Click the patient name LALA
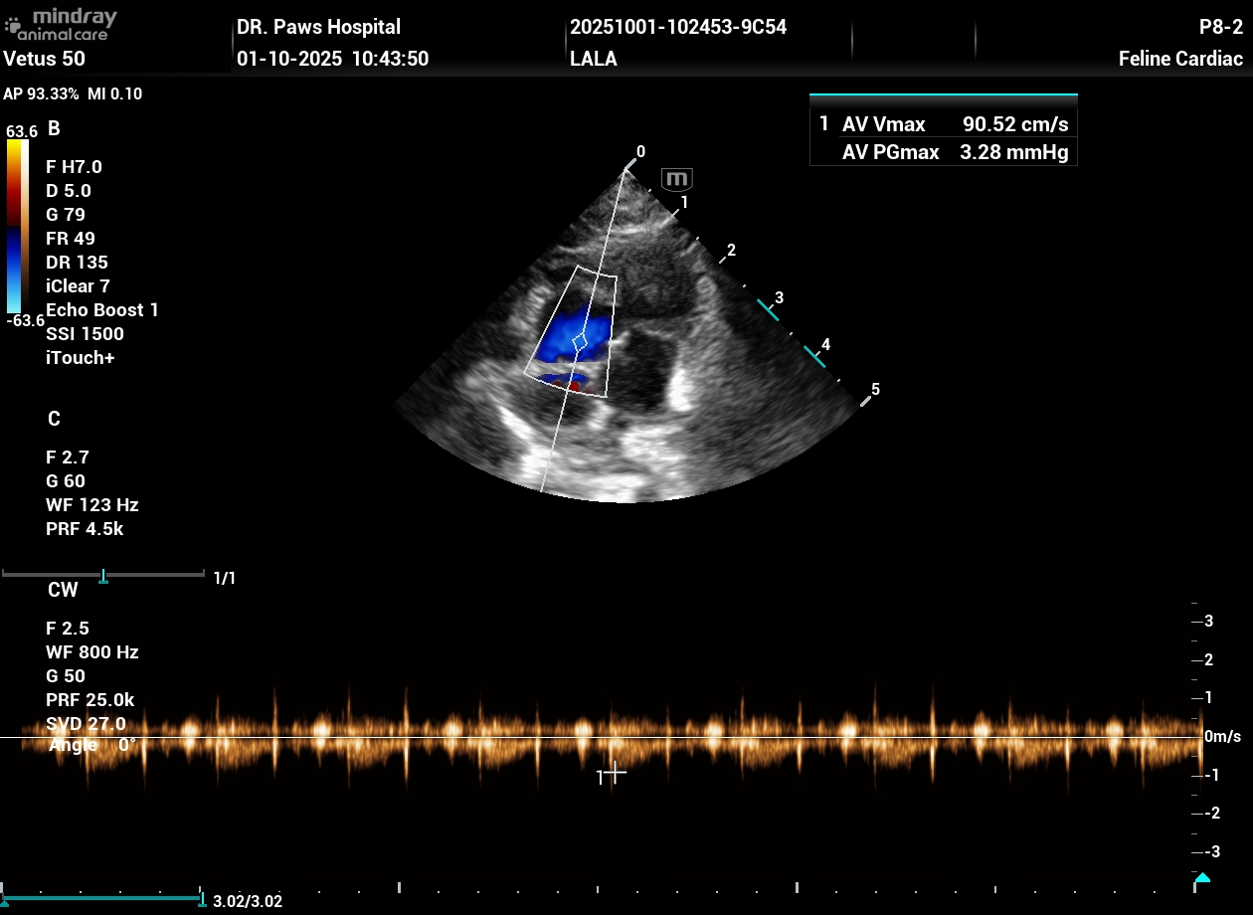 click(x=594, y=59)
